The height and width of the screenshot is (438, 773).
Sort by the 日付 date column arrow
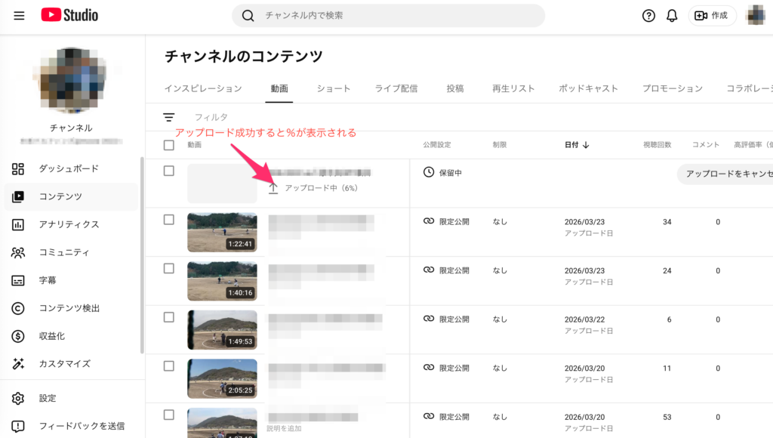coord(585,145)
